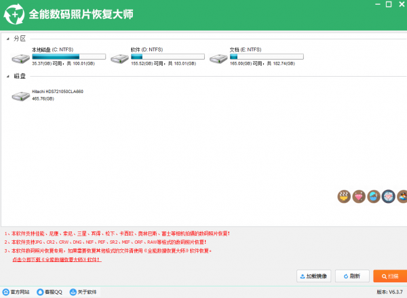Click the fourth round avatar icon
The image size is (407, 298).
pyautogui.click(x=388, y=196)
